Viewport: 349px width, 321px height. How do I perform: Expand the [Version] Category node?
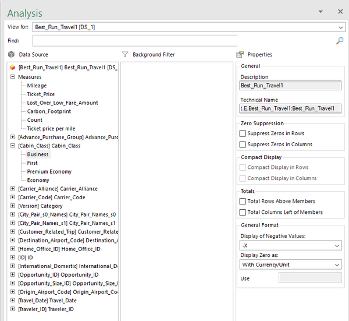click(13, 206)
